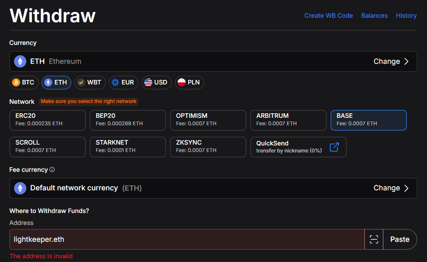Click the address field containing lightkeeper.eth
The height and width of the screenshot is (262, 427).
(187, 239)
